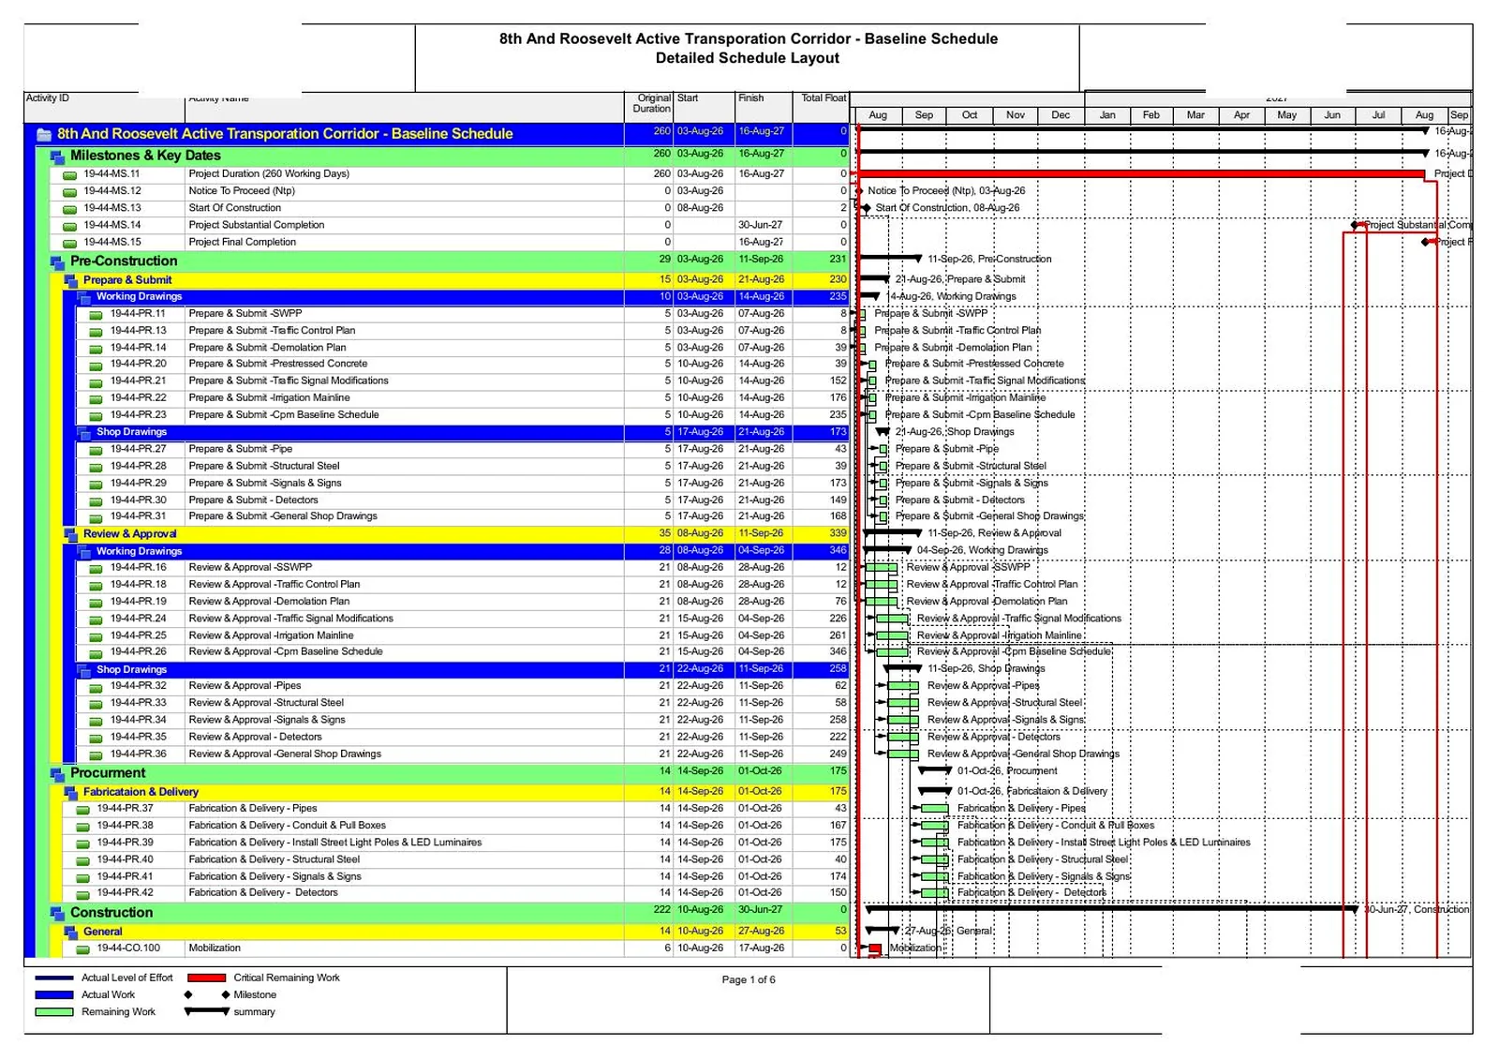This screenshot has width=1499, height=1060.
Task: Click Total Float value 346 for Cpm Baseline Schedule review
Action: 838,652
